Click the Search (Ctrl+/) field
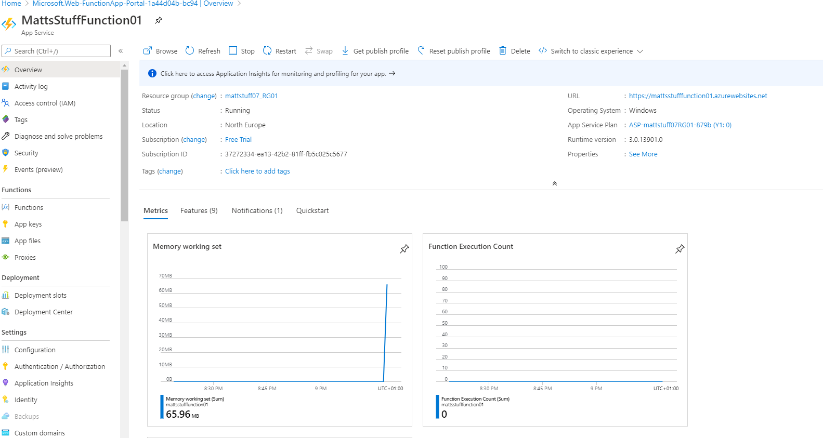Image resolution: width=823 pixels, height=438 pixels. pos(56,51)
